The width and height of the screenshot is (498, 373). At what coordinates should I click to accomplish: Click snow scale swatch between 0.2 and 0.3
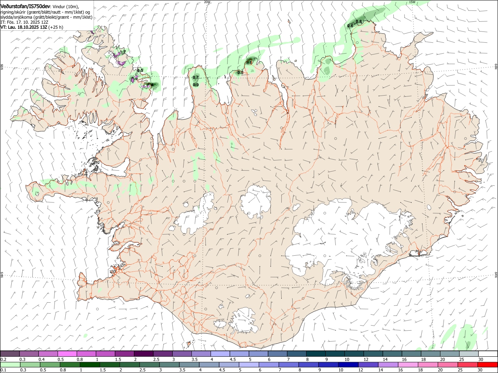point(10,354)
